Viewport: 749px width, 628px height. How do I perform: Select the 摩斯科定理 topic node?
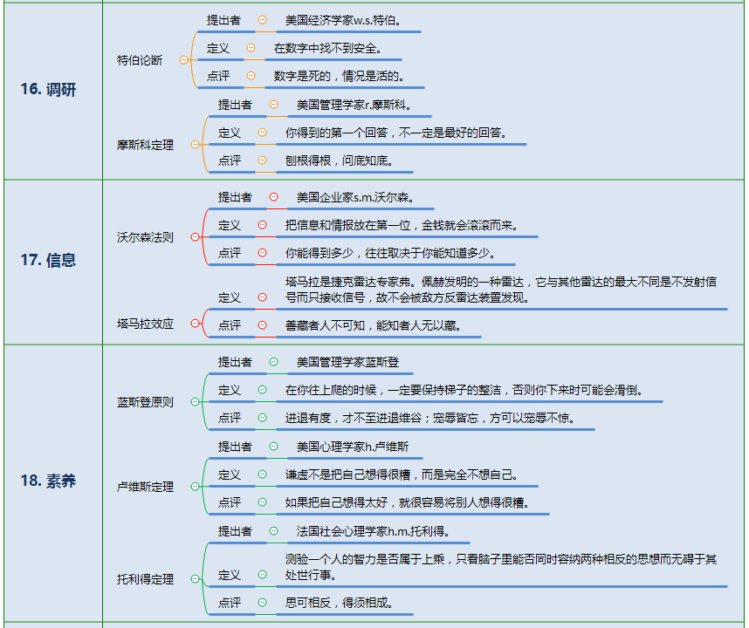tap(145, 145)
